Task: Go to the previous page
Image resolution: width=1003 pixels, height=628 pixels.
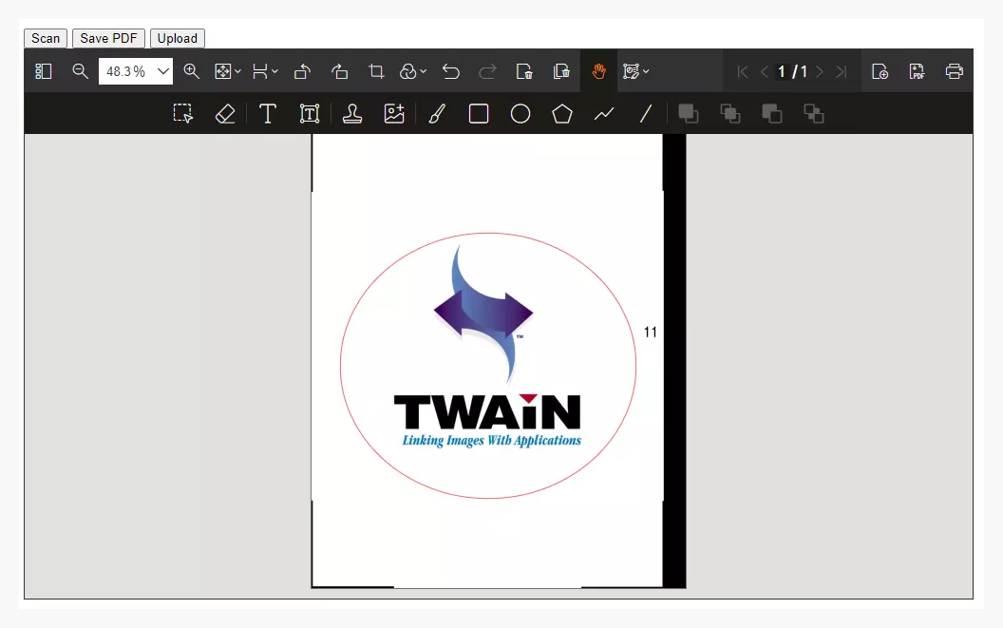Action: pos(764,71)
